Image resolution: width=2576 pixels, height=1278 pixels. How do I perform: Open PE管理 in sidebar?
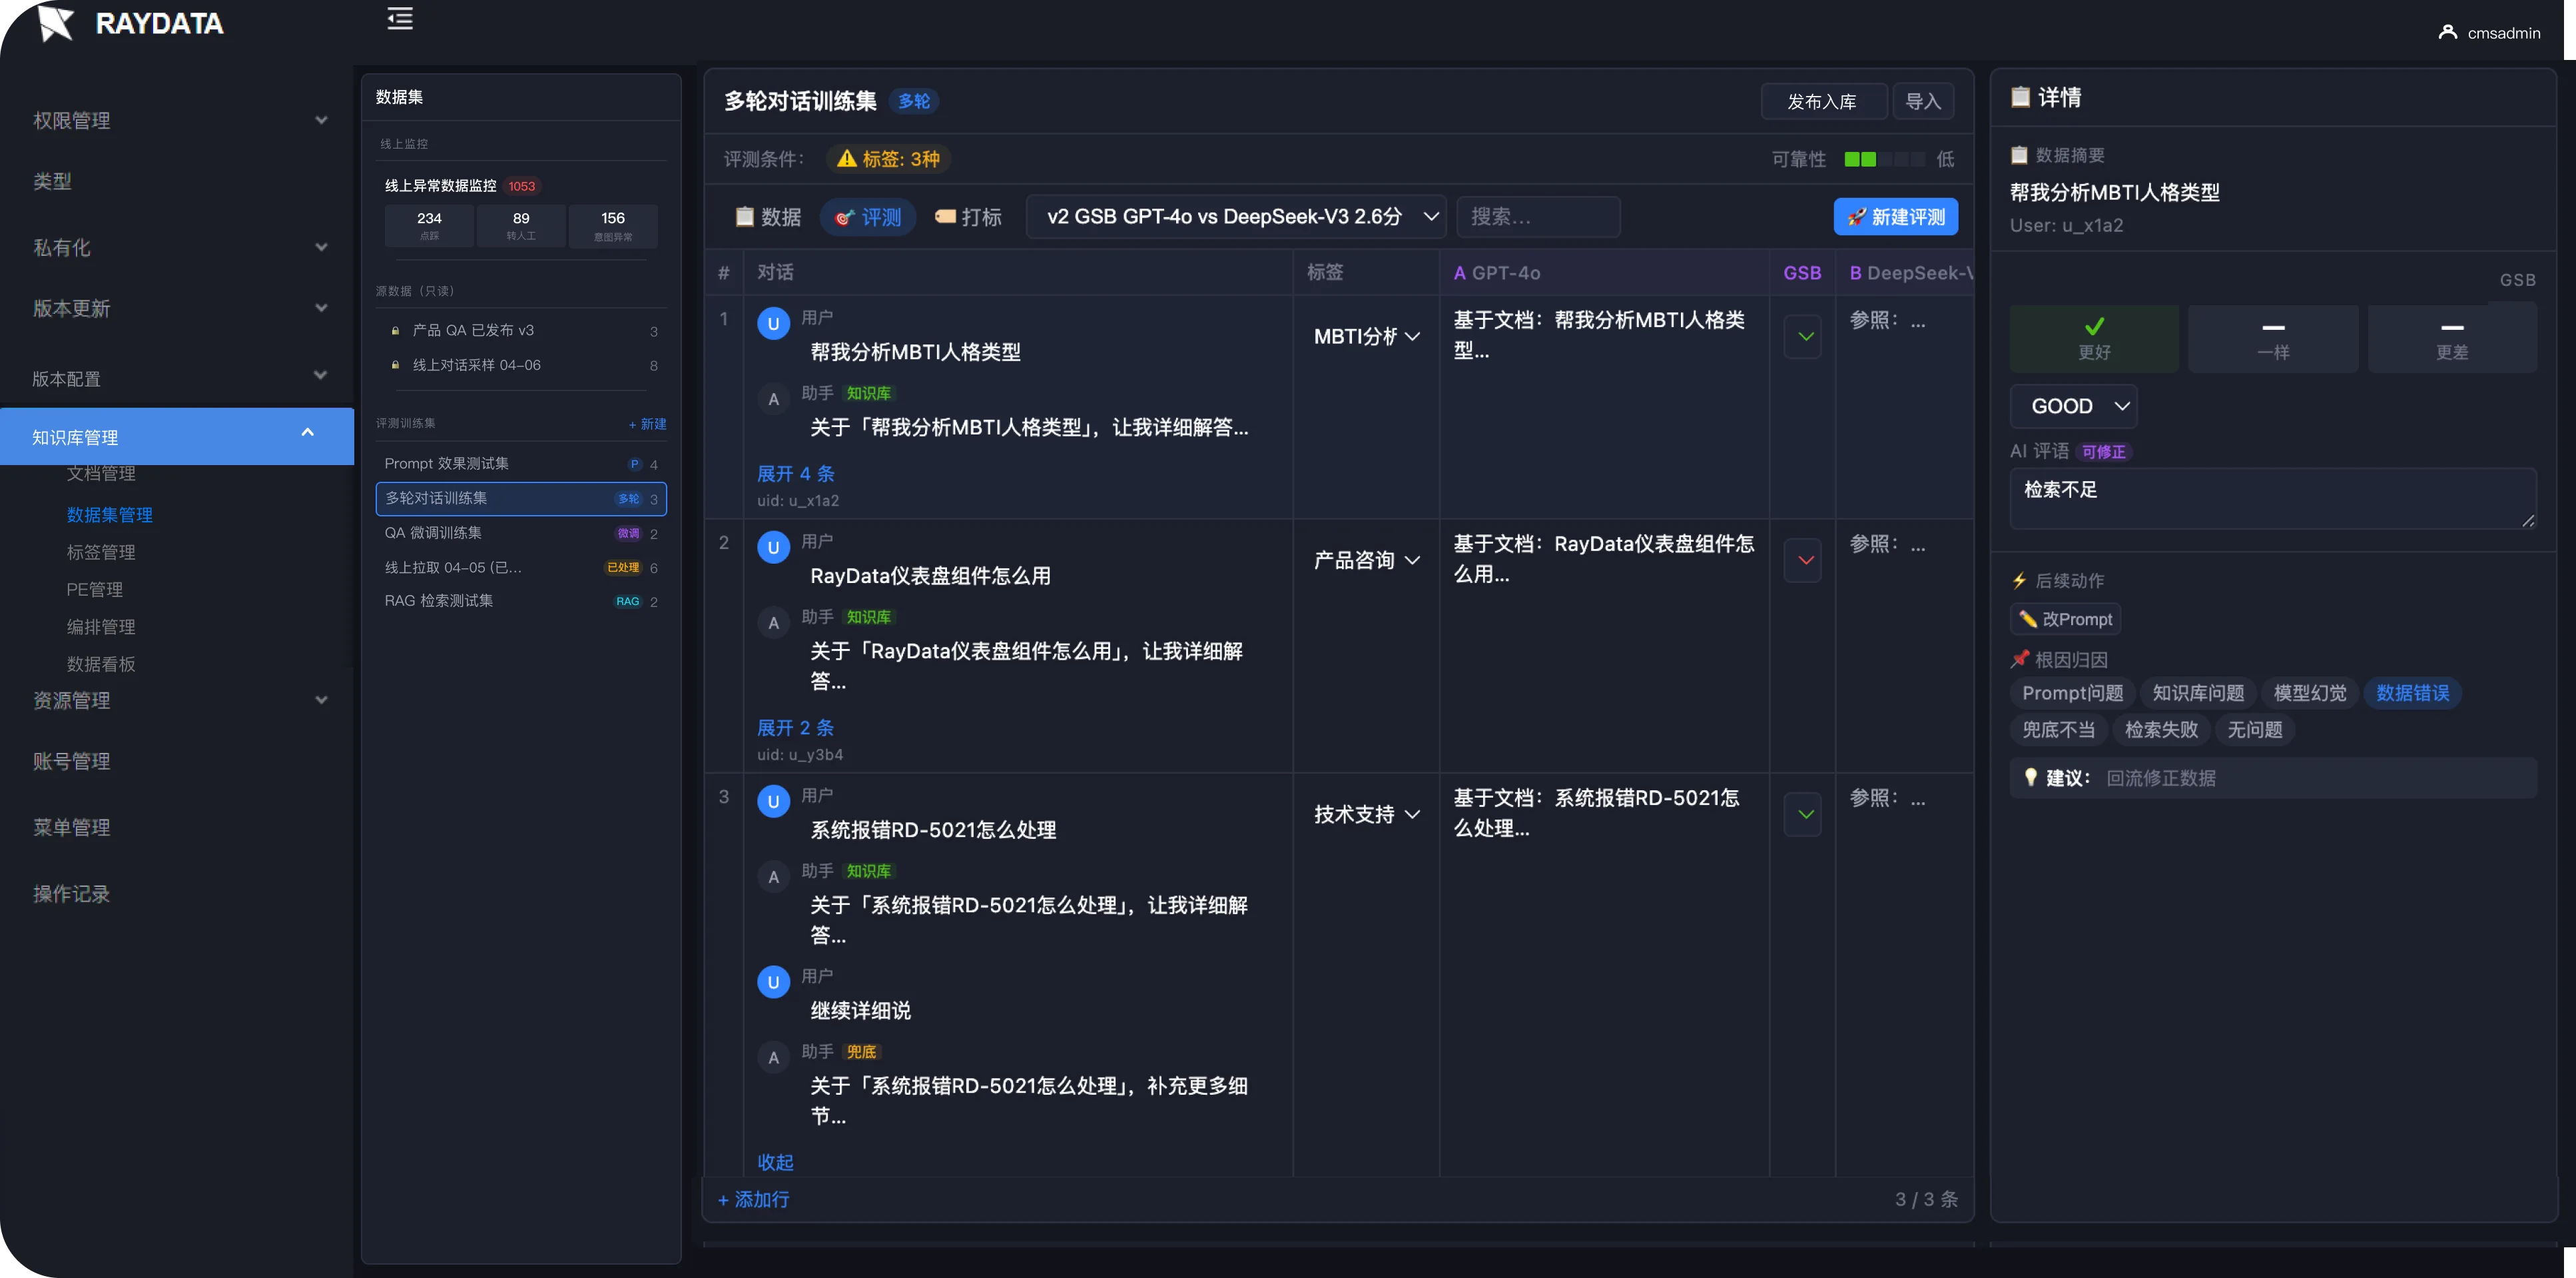point(95,588)
